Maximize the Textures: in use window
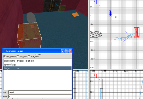Image resolution: width=143 pixels, height=99 pixels. pos(66,51)
